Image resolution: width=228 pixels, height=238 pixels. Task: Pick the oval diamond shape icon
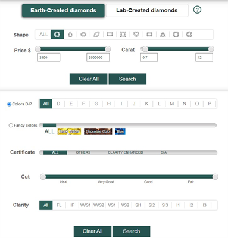[x=83, y=35]
